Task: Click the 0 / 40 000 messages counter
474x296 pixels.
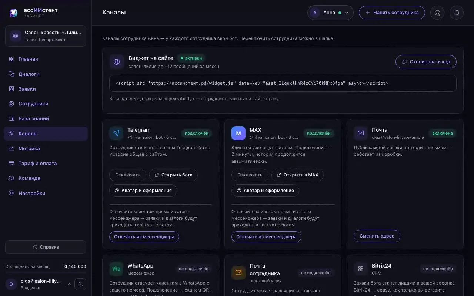Action: coord(75,266)
